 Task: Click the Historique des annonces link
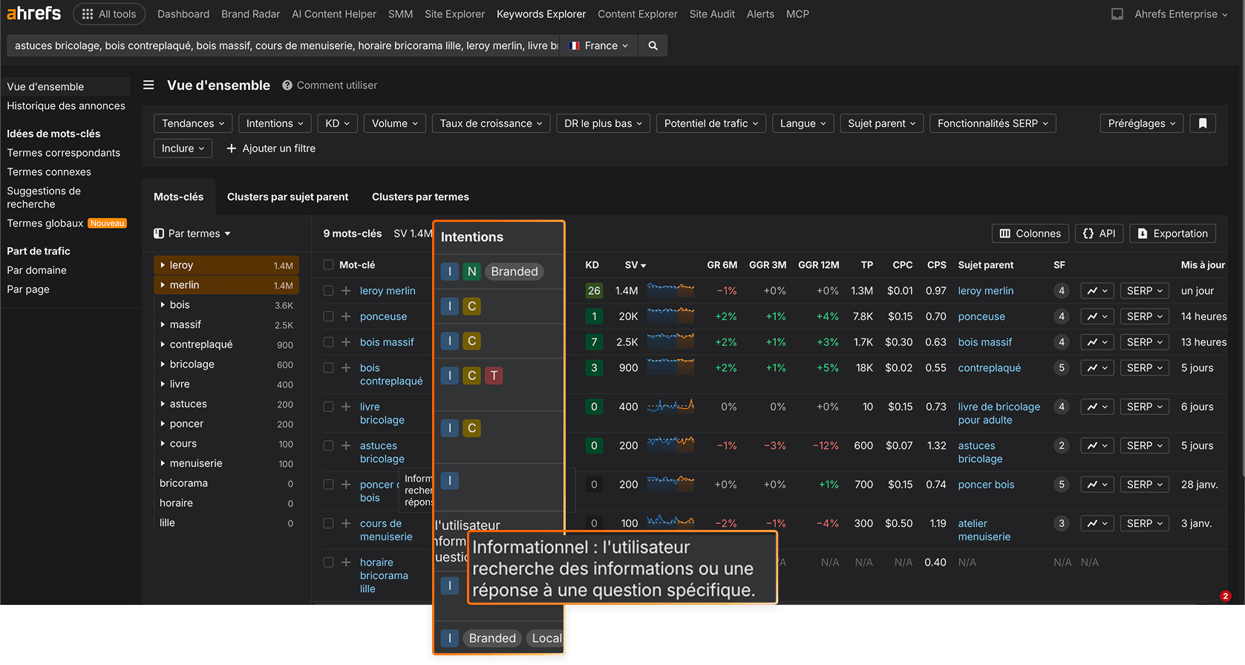point(66,106)
